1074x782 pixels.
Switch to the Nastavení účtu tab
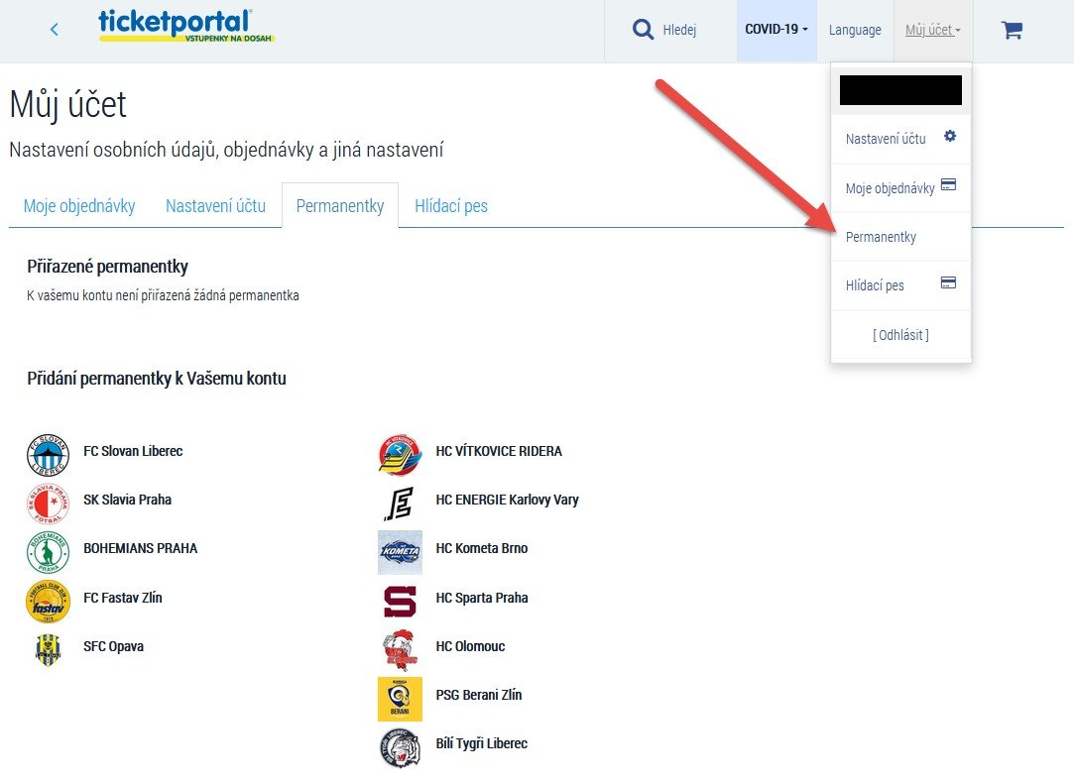point(215,206)
